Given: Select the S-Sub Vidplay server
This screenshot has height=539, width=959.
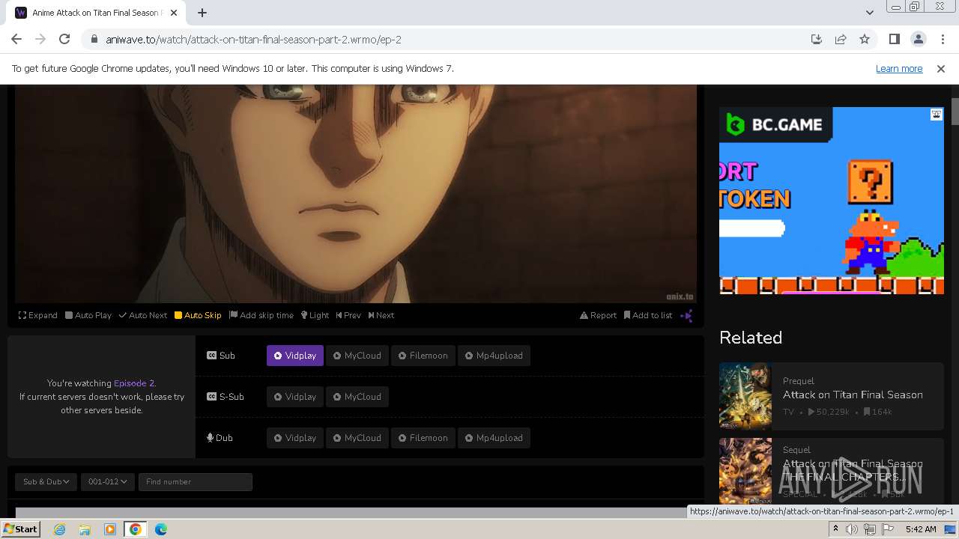Looking at the screenshot, I should [x=295, y=397].
